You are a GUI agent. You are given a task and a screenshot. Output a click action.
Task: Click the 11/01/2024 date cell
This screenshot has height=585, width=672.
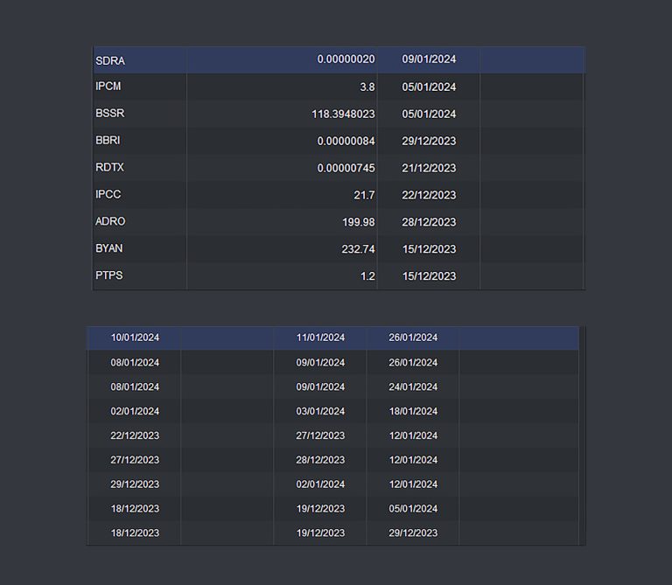click(x=320, y=338)
